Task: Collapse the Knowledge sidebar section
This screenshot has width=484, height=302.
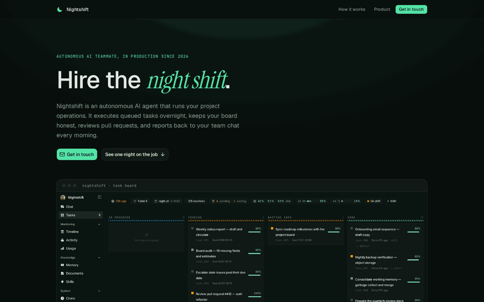Action: pyautogui.click(x=99, y=257)
